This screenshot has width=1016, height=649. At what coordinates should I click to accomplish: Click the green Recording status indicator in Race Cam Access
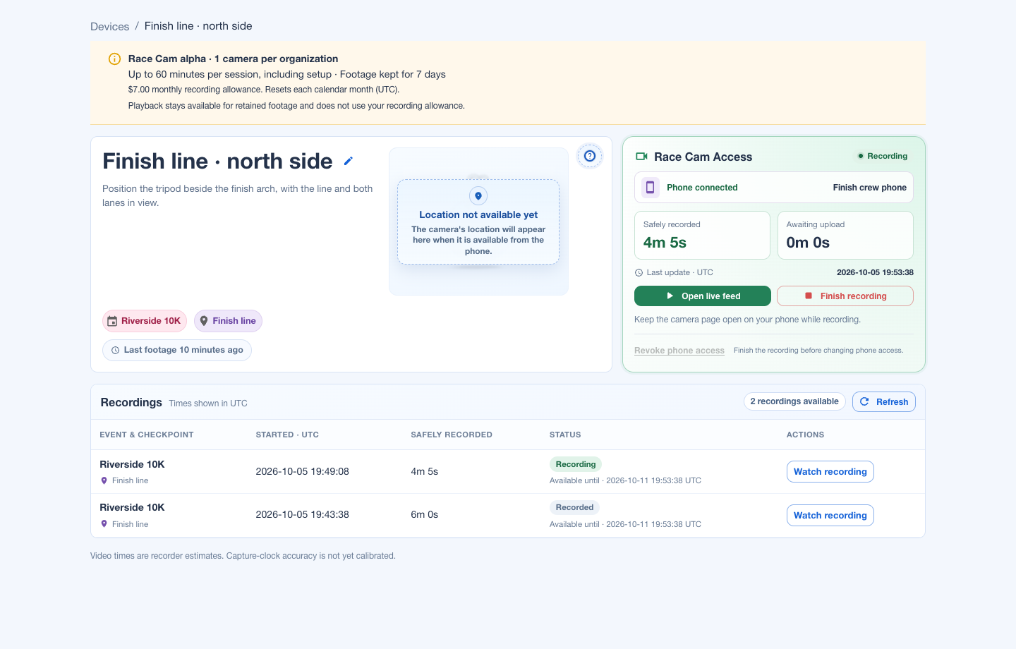pyautogui.click(x=883, y=157)
